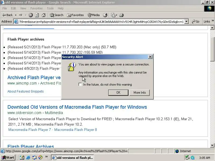Image resolution: width=215 pixels, height=161 pixels.
Task: Open the Forward history dropdown arrow
Action: [26, 15]
